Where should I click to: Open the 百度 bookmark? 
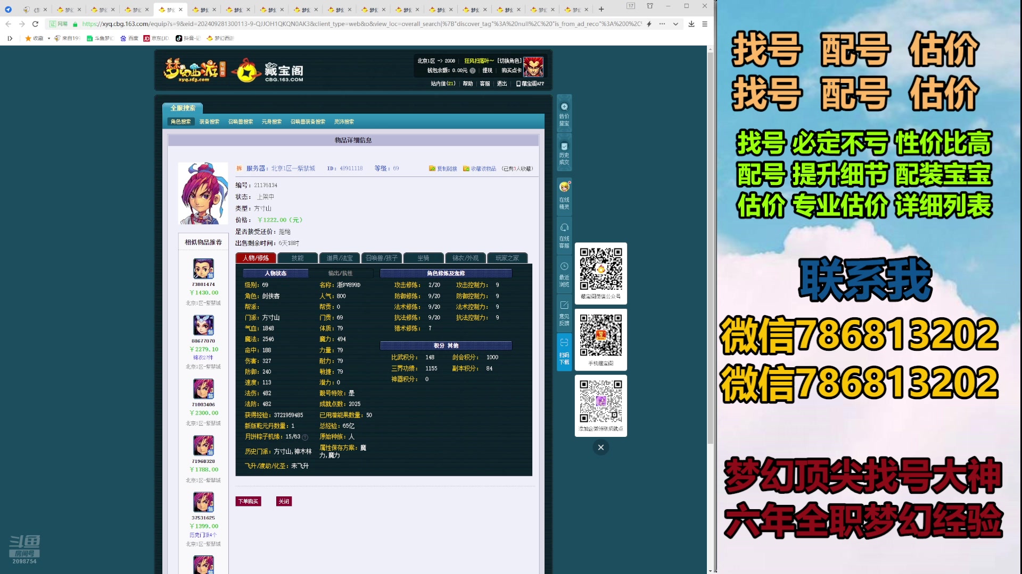click(x=129, y=38)
